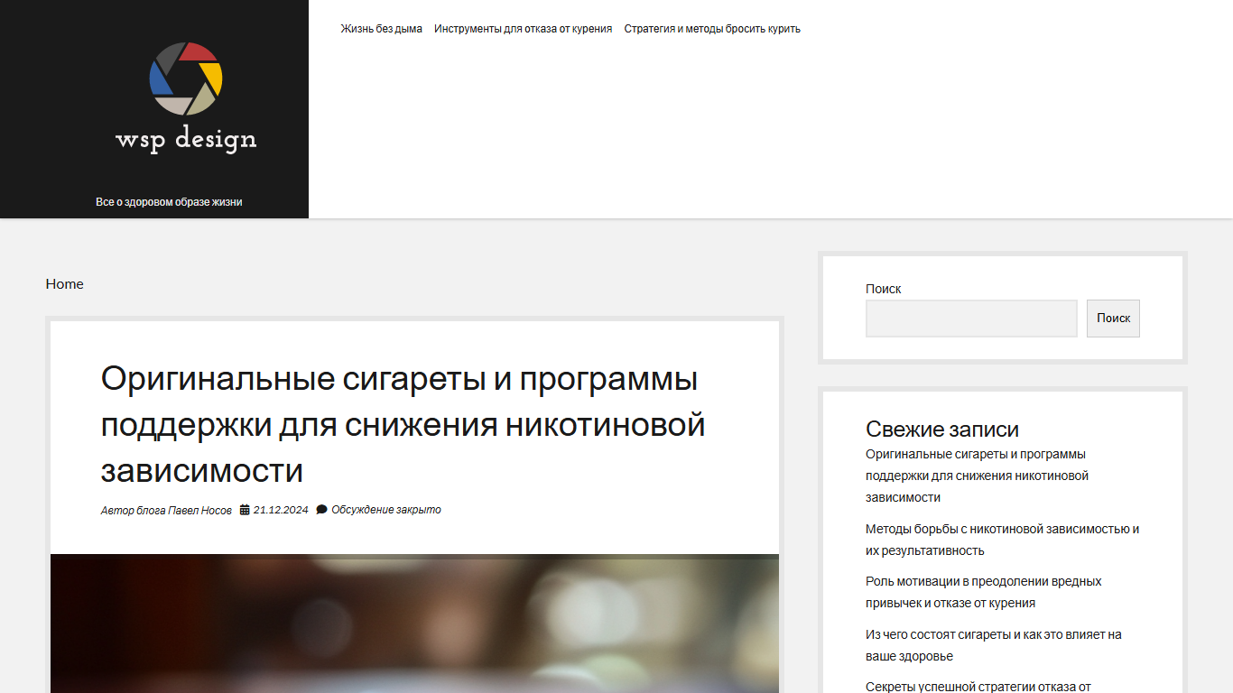Click the calendar icon beside 21.12.2024

pyautogui.click(x=245, y=510)
